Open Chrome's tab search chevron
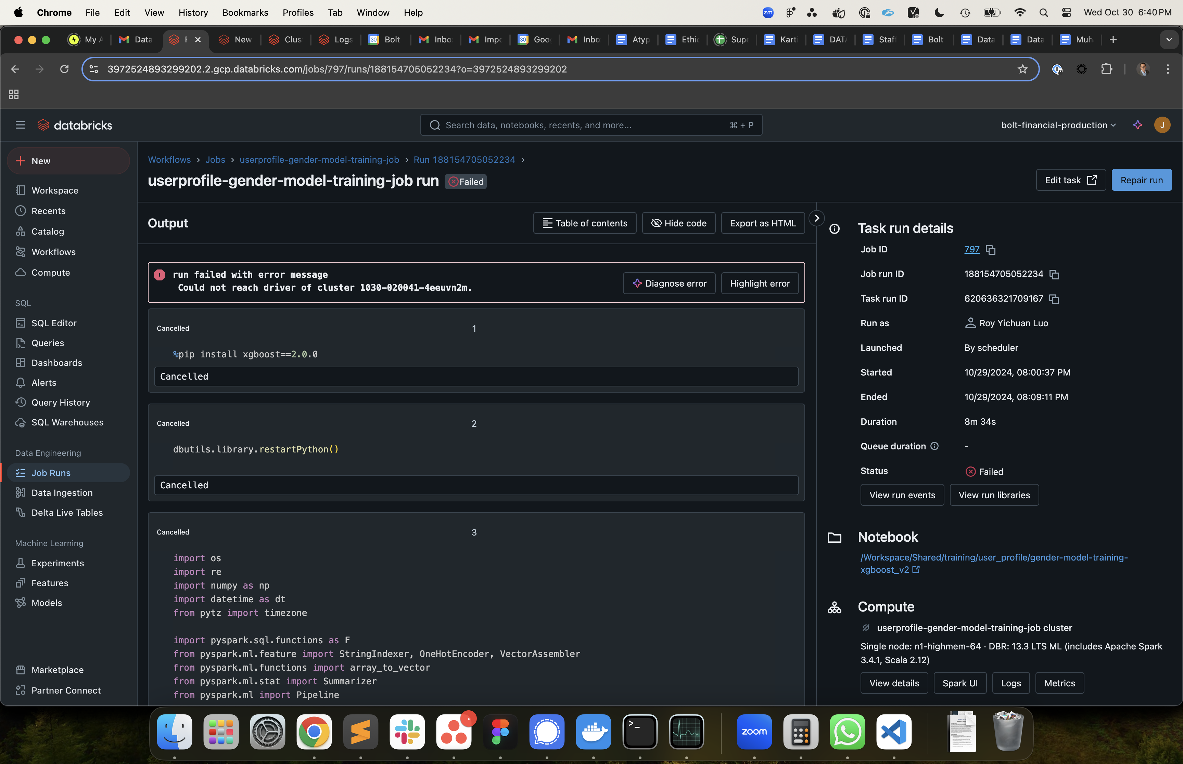The height and width of the screenshot is (764, 1183). [x=1168, y=39]
